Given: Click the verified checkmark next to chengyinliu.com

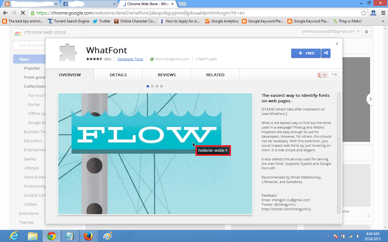Looking at the screenshot, I should (x=152, y=59).
